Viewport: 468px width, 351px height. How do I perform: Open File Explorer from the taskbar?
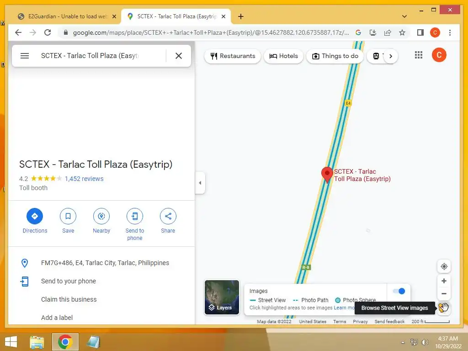pos(37,342)
